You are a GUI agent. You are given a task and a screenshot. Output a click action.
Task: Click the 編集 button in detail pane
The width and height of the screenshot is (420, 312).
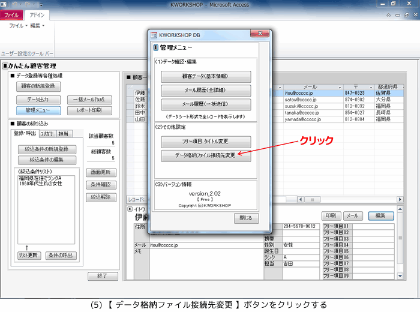pyautogui.click(x=381, y=215)
